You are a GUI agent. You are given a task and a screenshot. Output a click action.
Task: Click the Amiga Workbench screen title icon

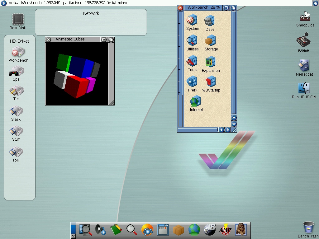click(4, 3)
